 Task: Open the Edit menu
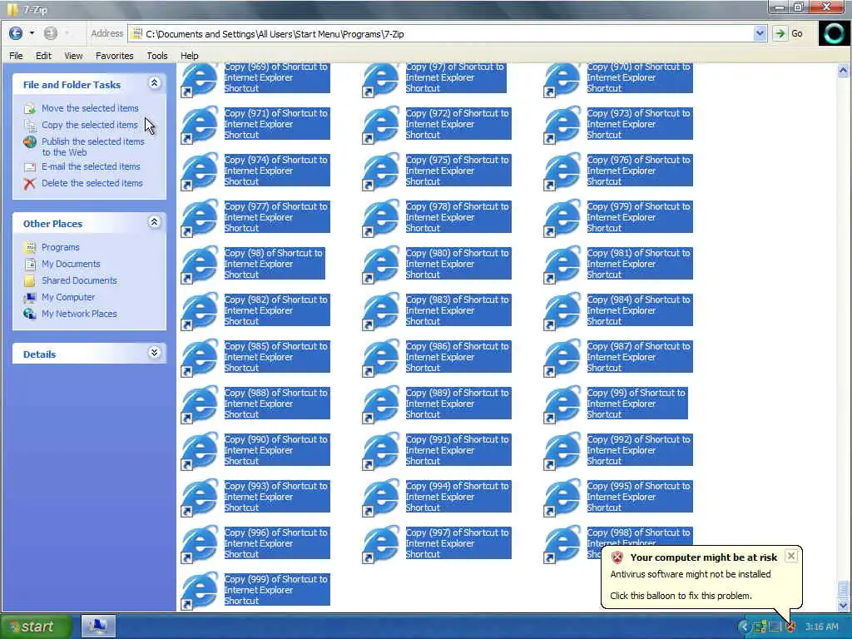click(43, 56)
